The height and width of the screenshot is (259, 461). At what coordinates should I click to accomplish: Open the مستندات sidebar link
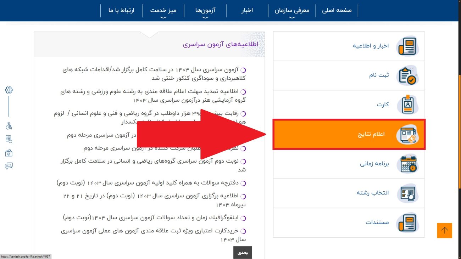tap(349, 223)
